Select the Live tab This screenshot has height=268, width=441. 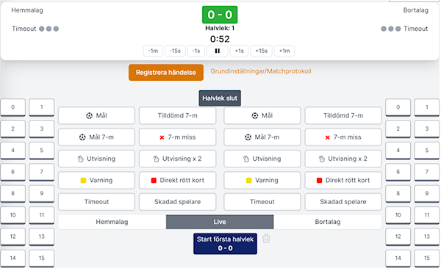click(x=220, y=222)
